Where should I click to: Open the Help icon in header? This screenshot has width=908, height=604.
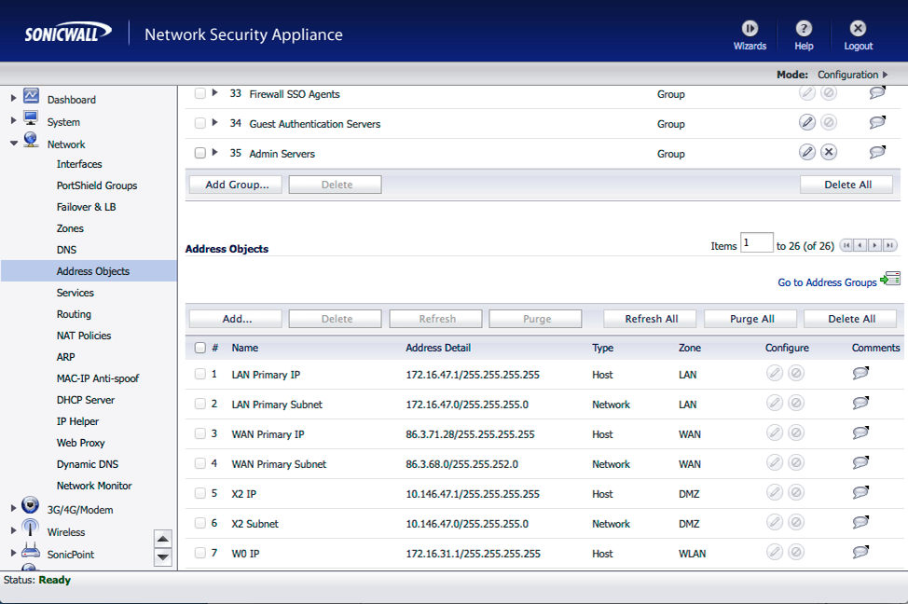coord(804,28)
